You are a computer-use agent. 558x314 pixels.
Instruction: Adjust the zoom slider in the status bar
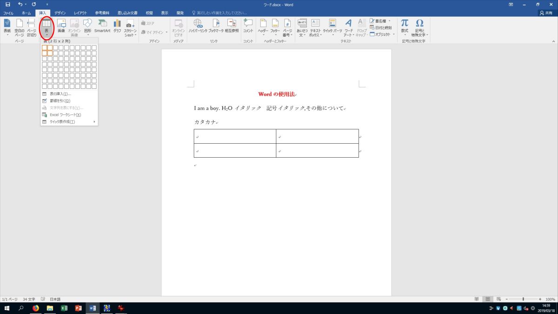523,299
